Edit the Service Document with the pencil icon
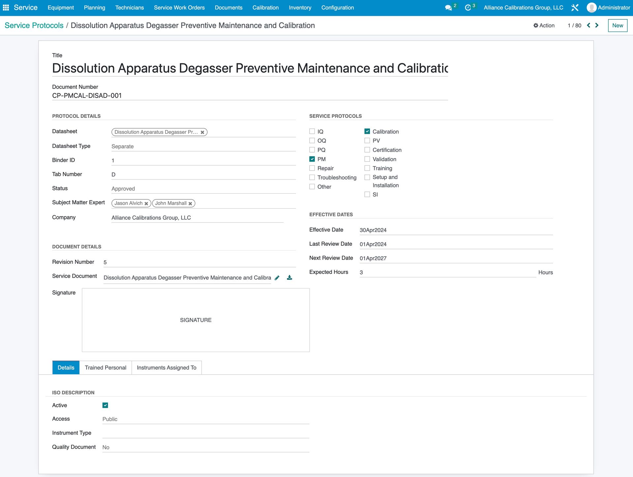Screen dimensions: 633x477 pyautogui.click(x=277, y=278)
